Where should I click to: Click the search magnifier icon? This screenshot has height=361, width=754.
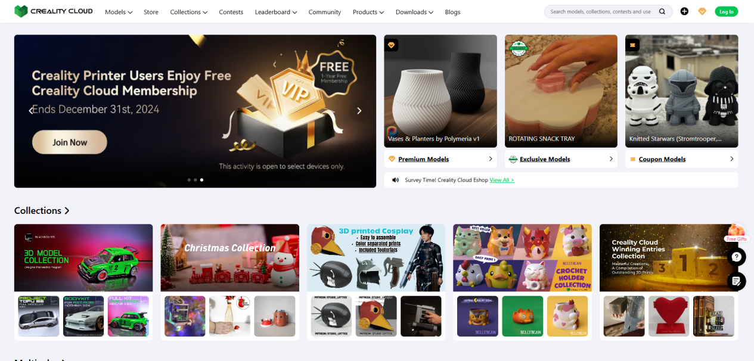point(662,11)
